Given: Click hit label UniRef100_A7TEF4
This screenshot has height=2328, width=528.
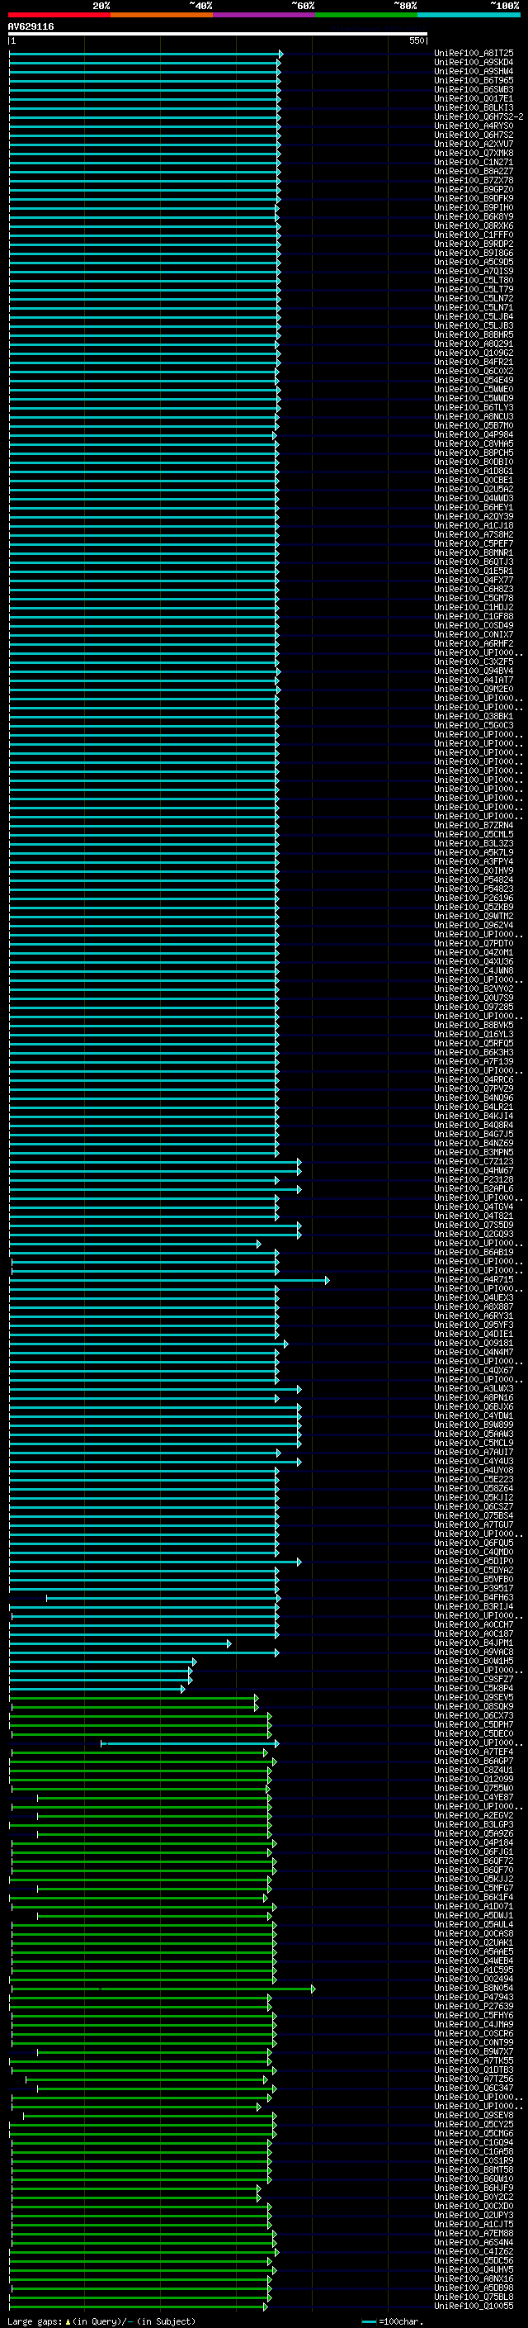Looking at the screenshot, I should [474, 1752].
